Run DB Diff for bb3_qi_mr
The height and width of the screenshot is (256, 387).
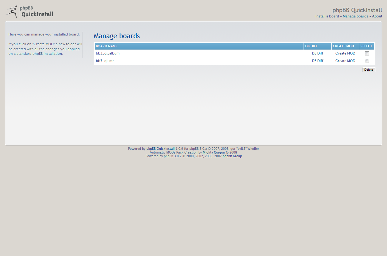coord(318,61)
